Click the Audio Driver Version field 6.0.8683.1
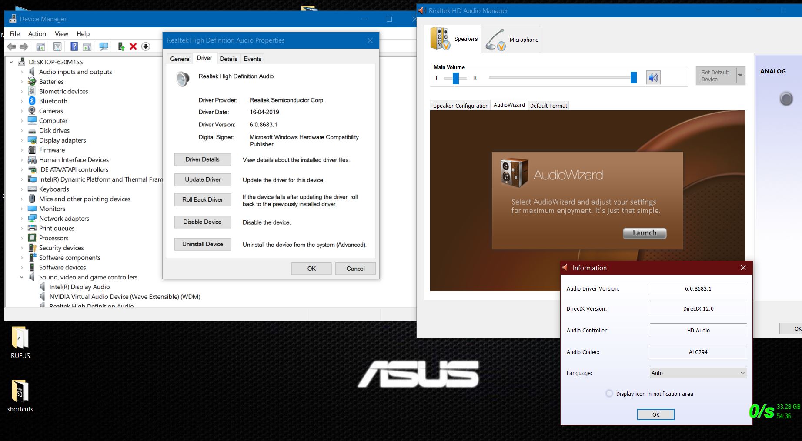This screenshot has height=441, width=802. [x=698, y=288]
